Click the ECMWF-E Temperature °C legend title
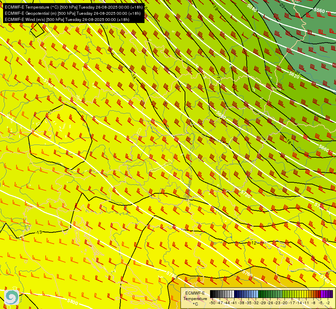This screenshot has width=336, height=309. [x=195, y=298]
